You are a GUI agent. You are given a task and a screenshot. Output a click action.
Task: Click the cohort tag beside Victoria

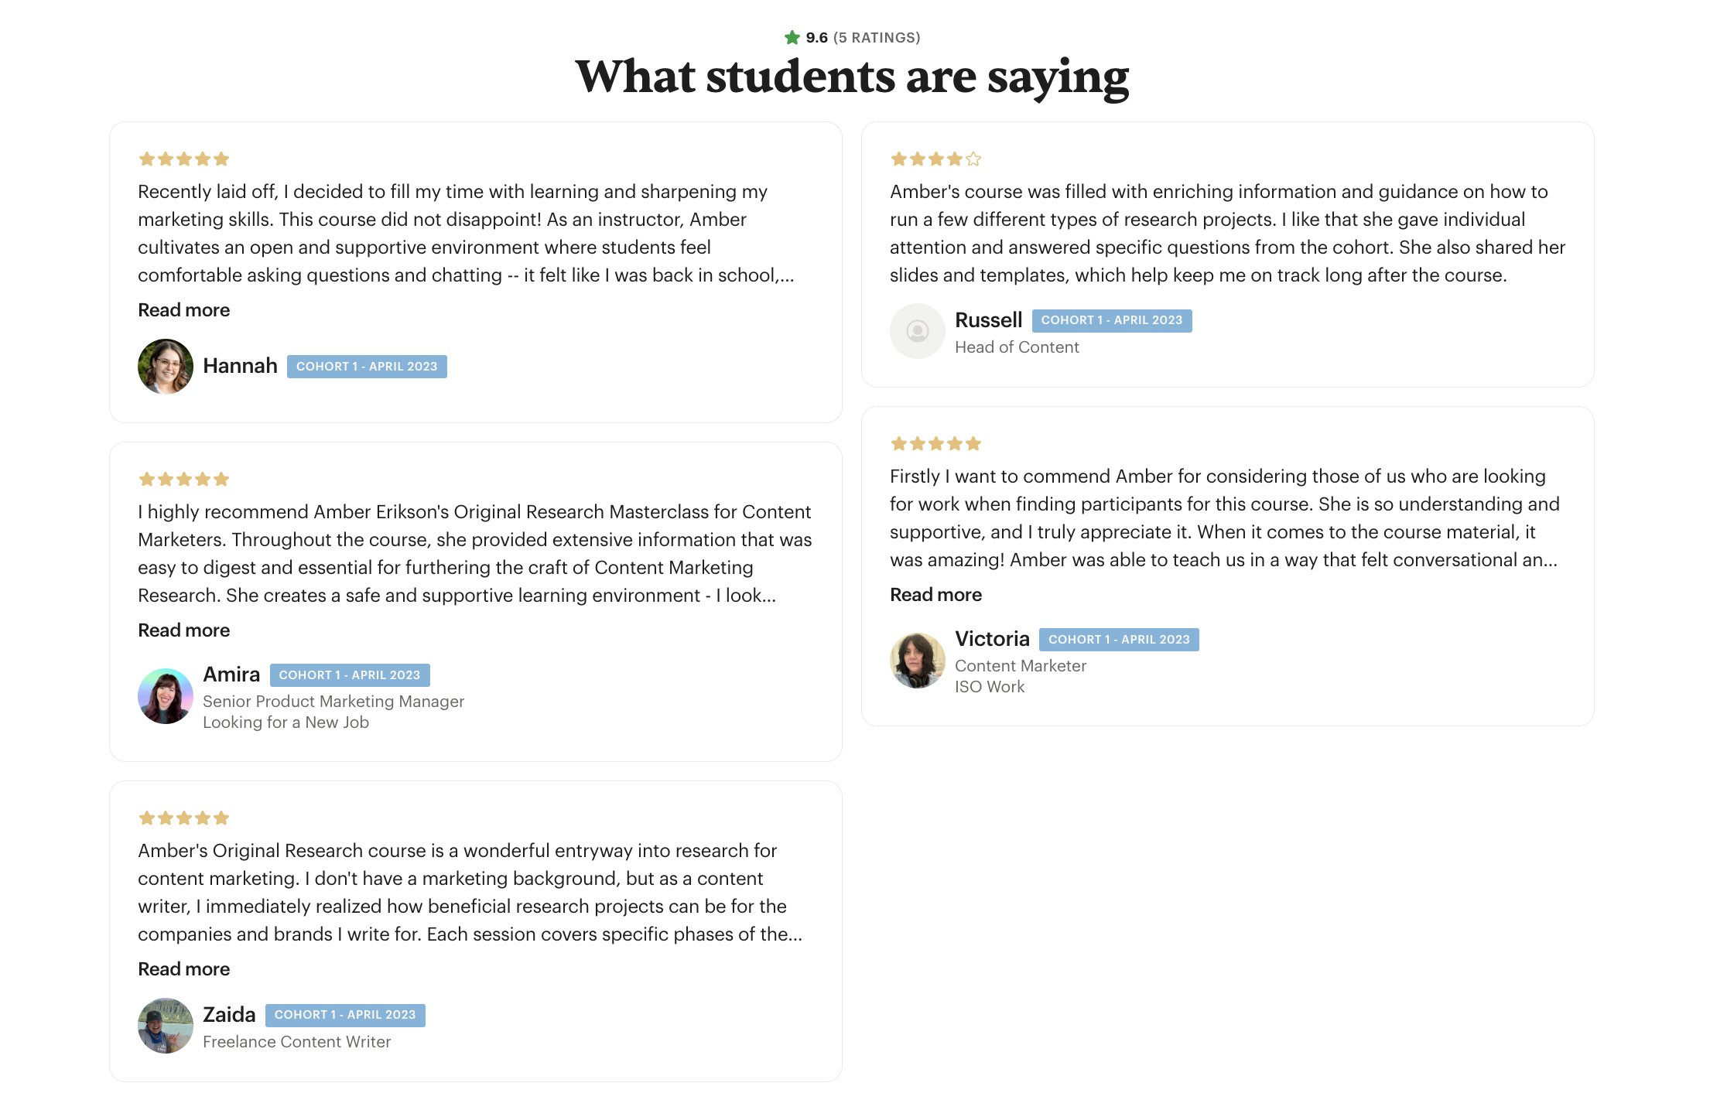click(1119, 640)
